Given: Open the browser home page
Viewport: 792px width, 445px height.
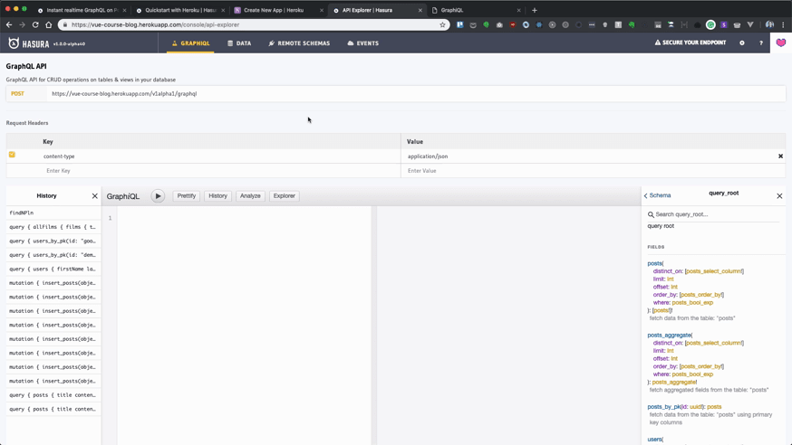Looking at the screenshot, I should click(49, 24).
